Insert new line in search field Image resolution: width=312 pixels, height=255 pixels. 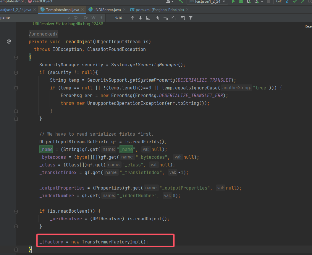tap(76, 18)
